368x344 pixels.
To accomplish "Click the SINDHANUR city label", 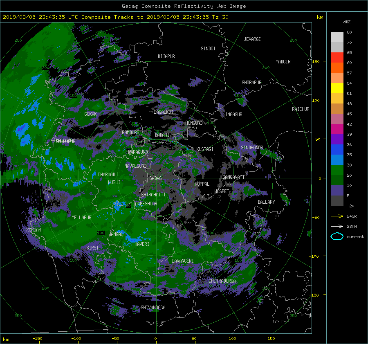I will pos(252,148).
